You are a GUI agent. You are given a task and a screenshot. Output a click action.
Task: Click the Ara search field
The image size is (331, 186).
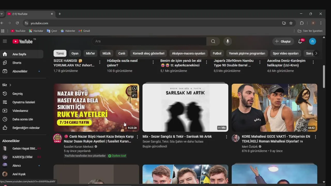(149, 41)
